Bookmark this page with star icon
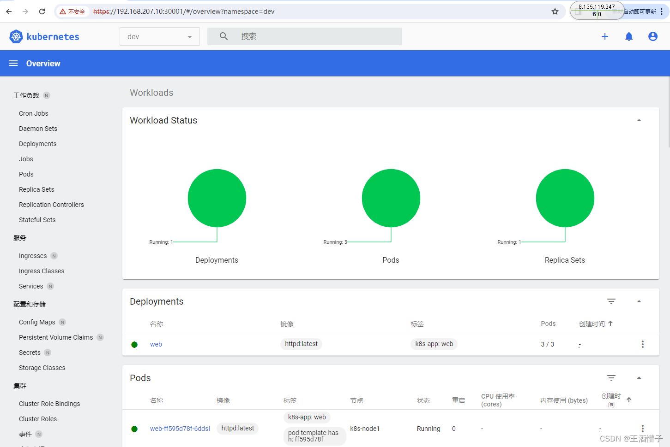Viewport: 670px width, 447px height. (x=555, y=12)
